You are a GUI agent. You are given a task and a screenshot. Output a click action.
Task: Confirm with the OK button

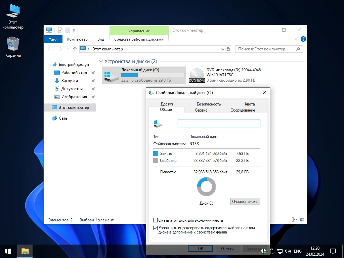201,248
